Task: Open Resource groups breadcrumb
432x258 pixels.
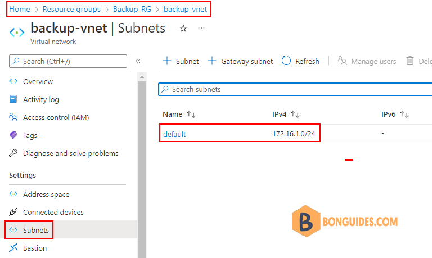Action: pyautogui.click(x=71, y=9)
